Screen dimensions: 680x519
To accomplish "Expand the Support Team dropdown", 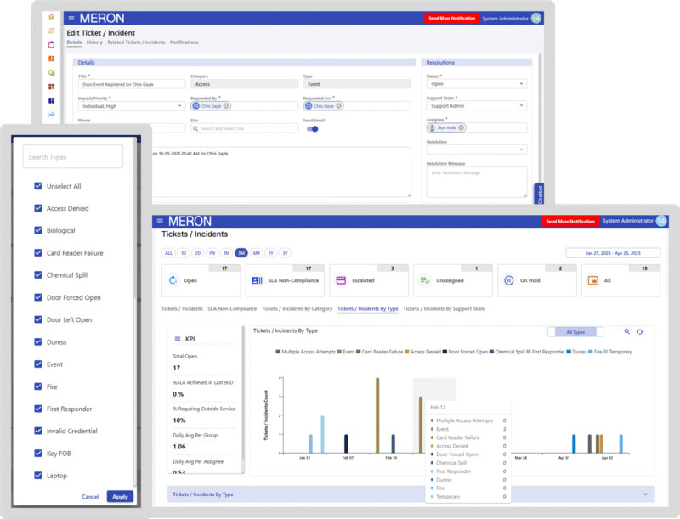I will [x=477, y=105].
